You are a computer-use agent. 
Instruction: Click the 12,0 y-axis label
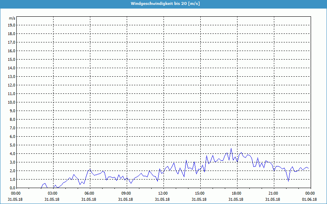[x=12, y=85]
